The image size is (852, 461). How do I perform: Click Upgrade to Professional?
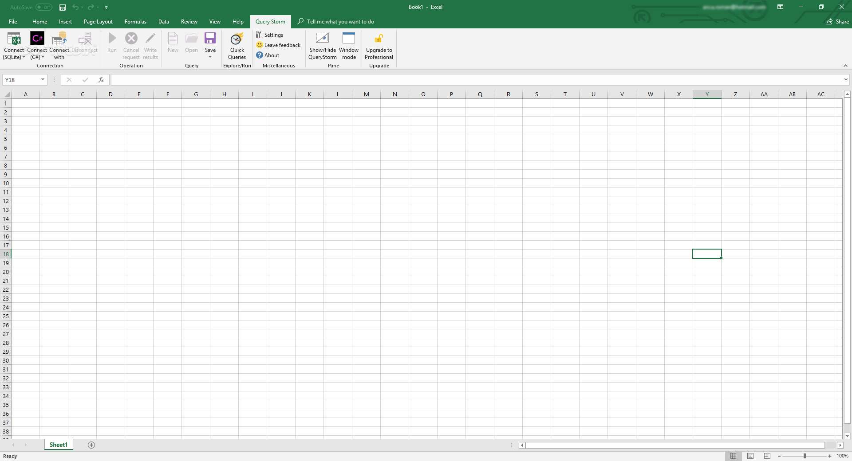click(x=379, y=46)
